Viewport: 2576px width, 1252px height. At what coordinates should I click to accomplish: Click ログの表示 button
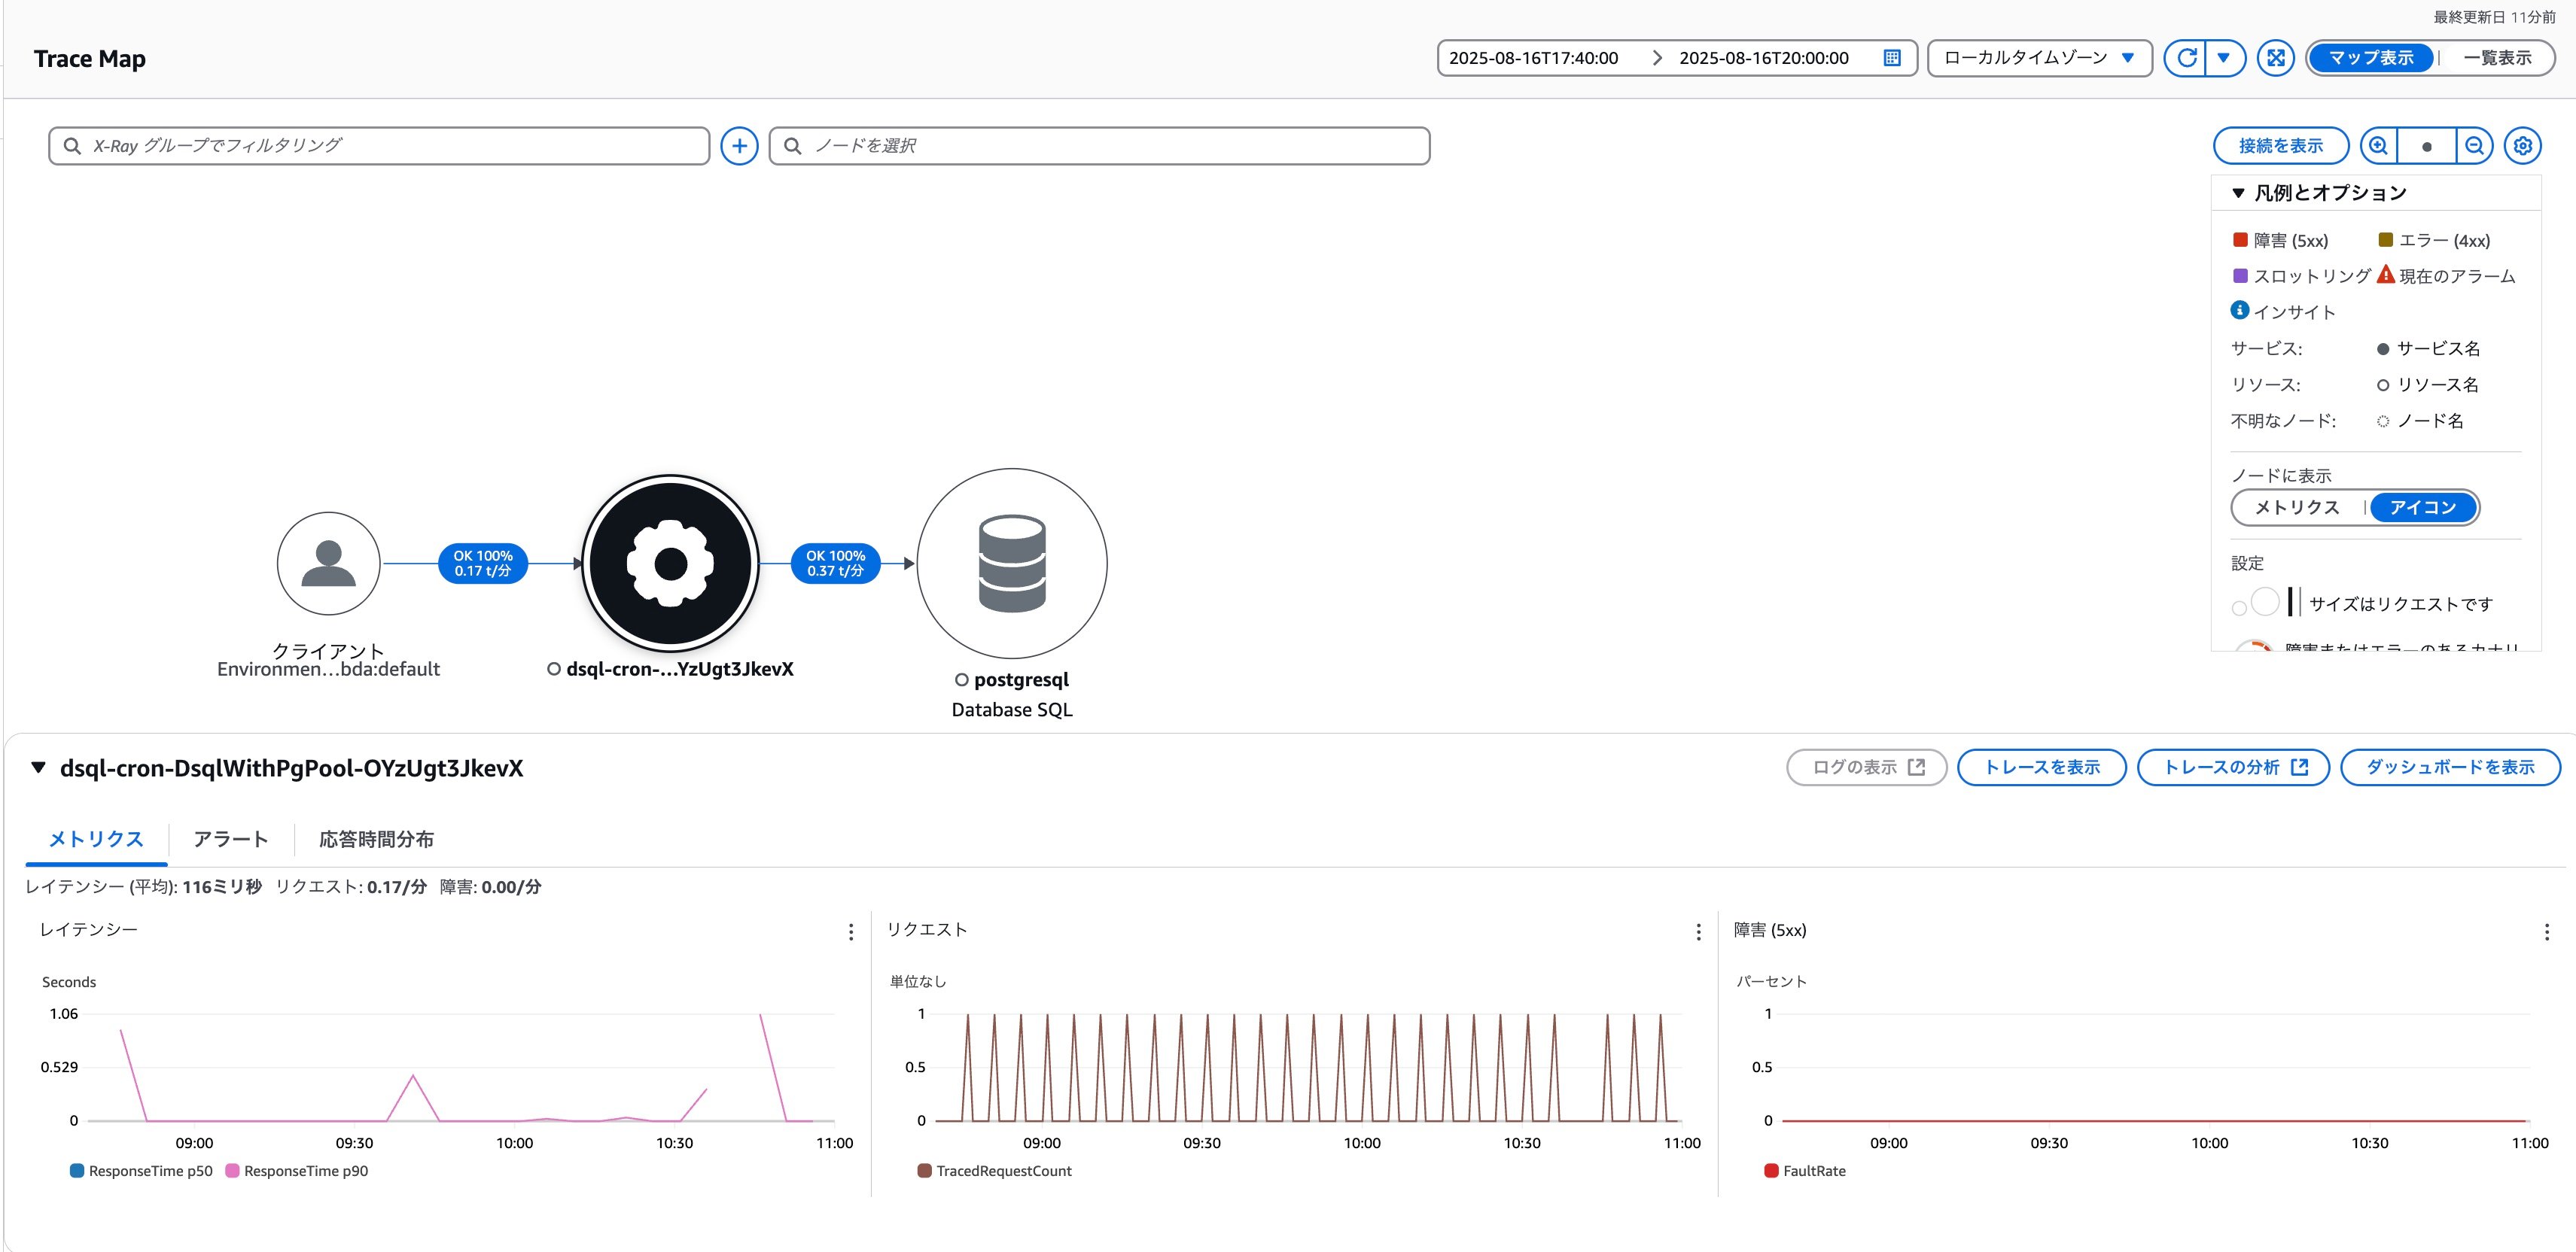point(1866,767)
